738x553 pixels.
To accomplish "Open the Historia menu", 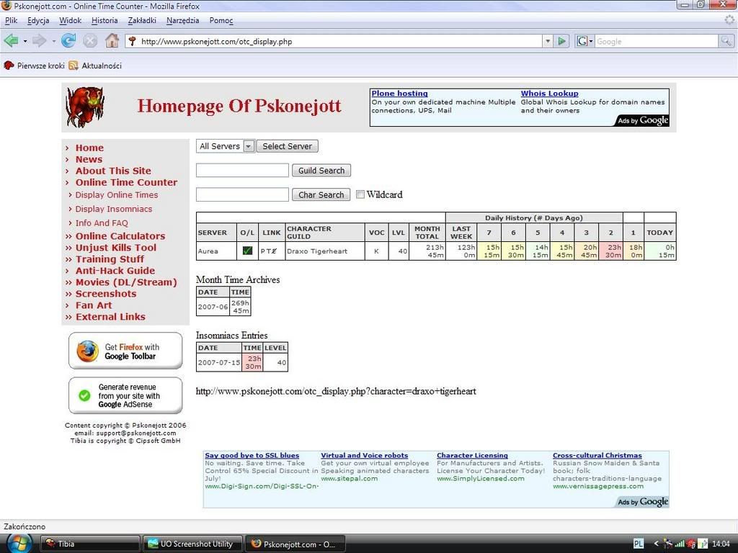I will (105, 20).
